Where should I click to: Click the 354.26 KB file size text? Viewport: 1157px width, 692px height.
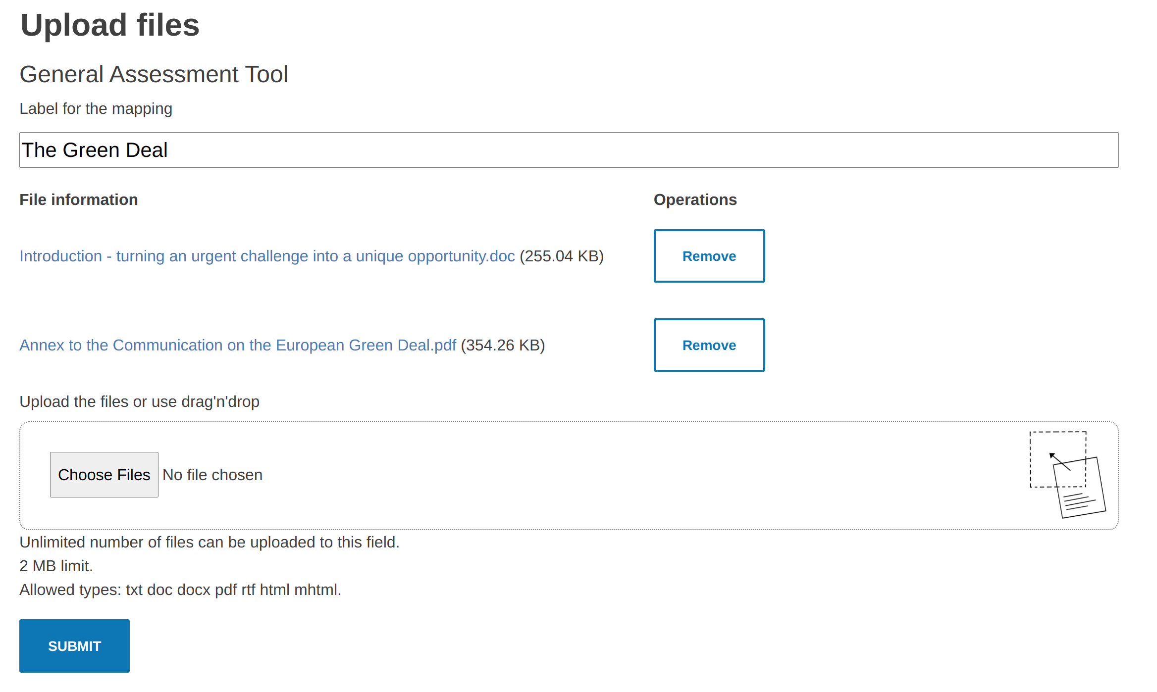(x=503, y=345)
